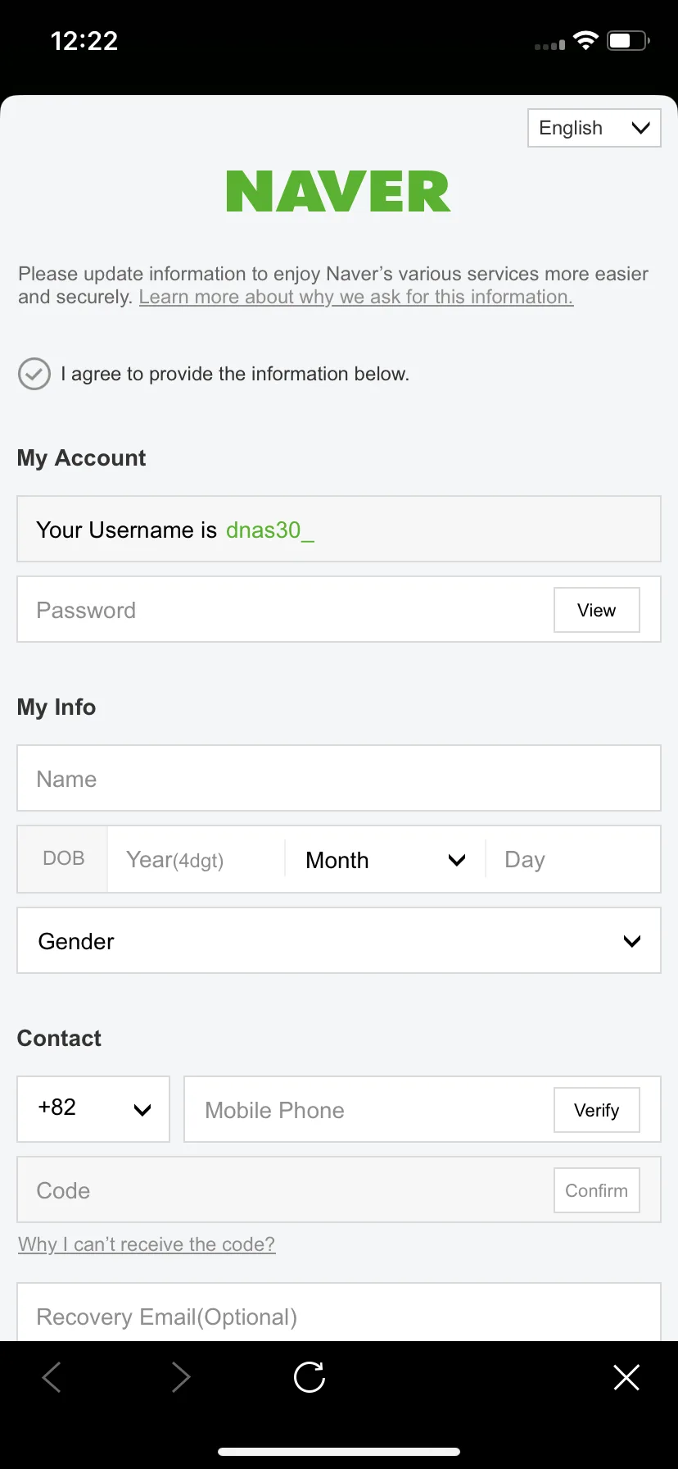Open Why I can't receive the code link
678x1469 pixels.
pyautogui.click(x=147, y=1244)
